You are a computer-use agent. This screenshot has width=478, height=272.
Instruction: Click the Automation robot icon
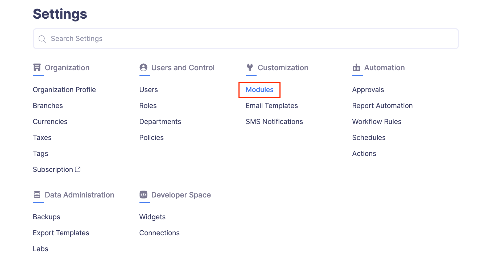coord(356,68)
